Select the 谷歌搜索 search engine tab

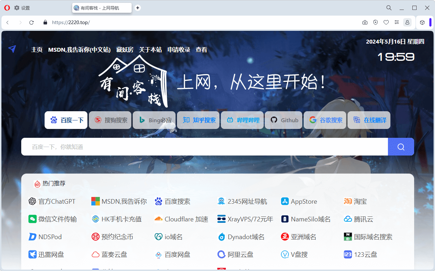(x=325, y=120)
